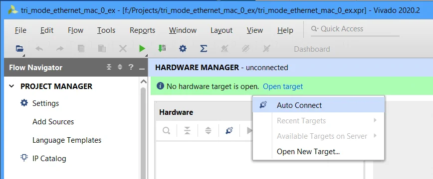Choose Open New Target... menu entry
Image resolution: width=433 pixels, height=179 pixels.
(x=318, y=151)
